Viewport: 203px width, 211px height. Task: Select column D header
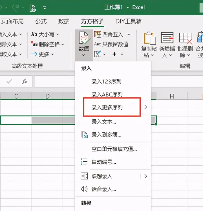click(x=47, y=96)
